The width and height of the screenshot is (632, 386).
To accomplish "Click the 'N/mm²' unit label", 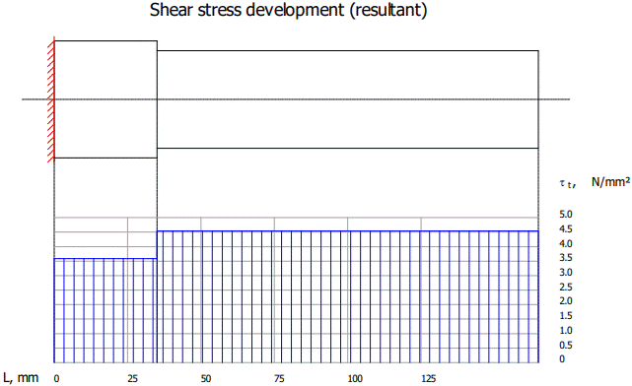I will (x=610, y=182).
